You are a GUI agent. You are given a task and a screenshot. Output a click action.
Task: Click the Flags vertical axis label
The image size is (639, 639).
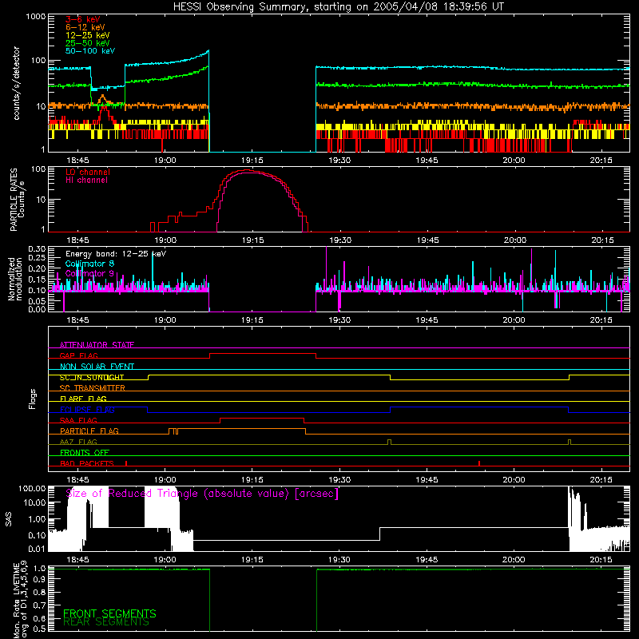pos(32,399)
